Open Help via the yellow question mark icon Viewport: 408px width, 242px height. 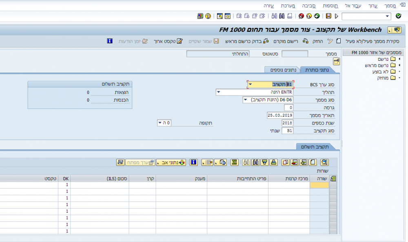[x=208, y=16]
